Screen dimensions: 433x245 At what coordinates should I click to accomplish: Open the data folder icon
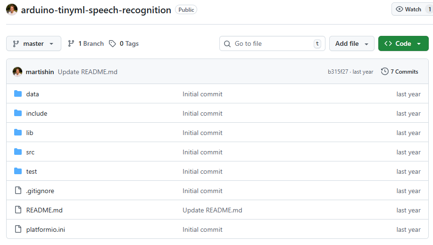18,94
